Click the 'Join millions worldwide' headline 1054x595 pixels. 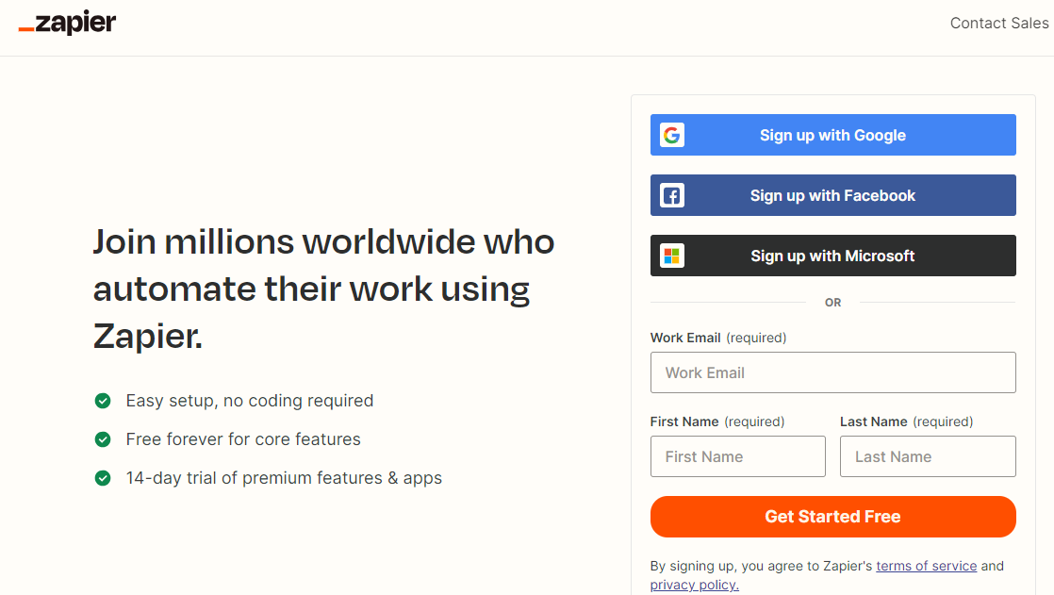[323, 289]
